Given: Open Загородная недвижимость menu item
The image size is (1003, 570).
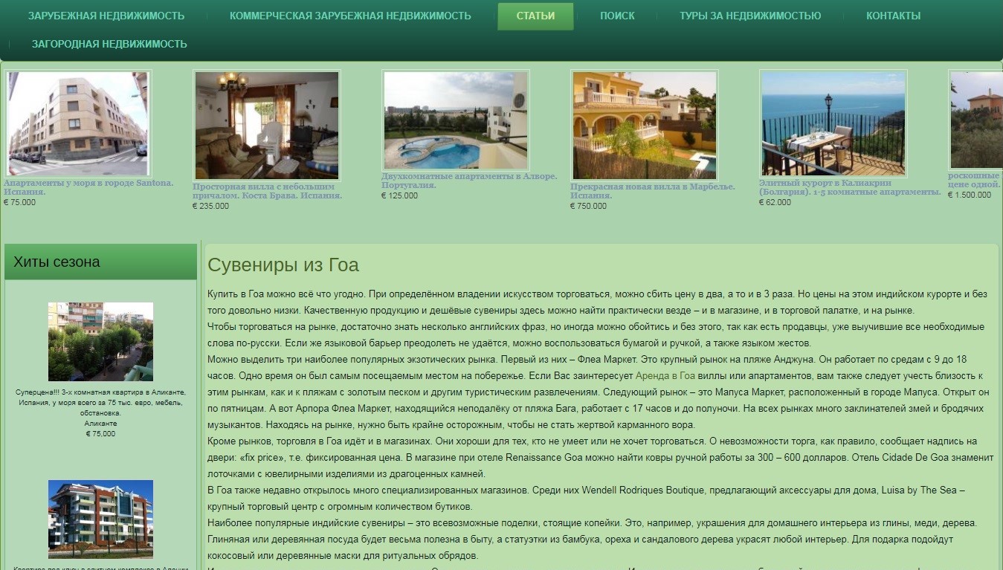Looking at the screenshot, I should pyautogui.click(x=109, y=44).
